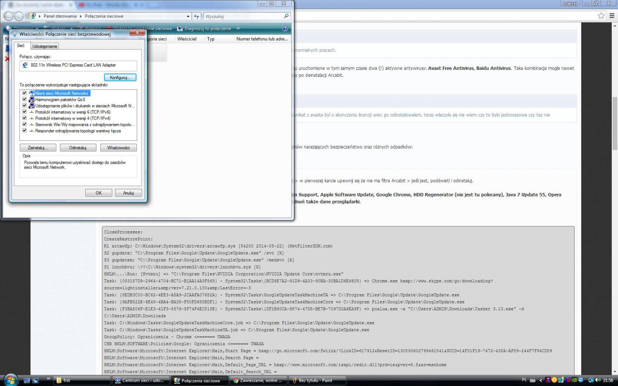Viewport: 618px width, 386px height.
Task: Click the Konfiguruj button
Action: [x=120, y=78]
